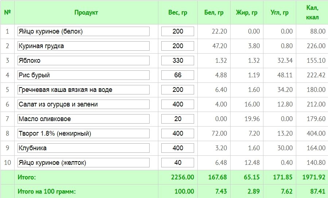Image resolution: width=328 pixels, height=198 pixels.
Task: Click the weight field showing 66
Action: pyautogui.click(x=178, y=75)
